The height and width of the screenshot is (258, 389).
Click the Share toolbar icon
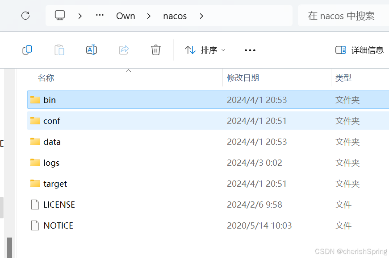tap(124, 50)
